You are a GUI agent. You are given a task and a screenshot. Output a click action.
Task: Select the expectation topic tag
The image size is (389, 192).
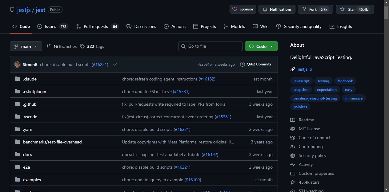click(x=327, y=90)
